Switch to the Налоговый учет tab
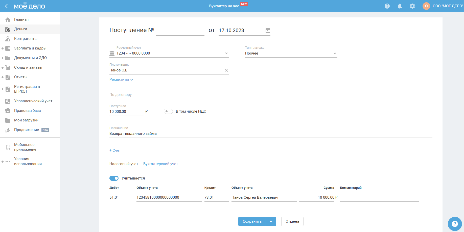Image resolution: width=464 pixels, height=232 pixels. click(x=124, y=164)
